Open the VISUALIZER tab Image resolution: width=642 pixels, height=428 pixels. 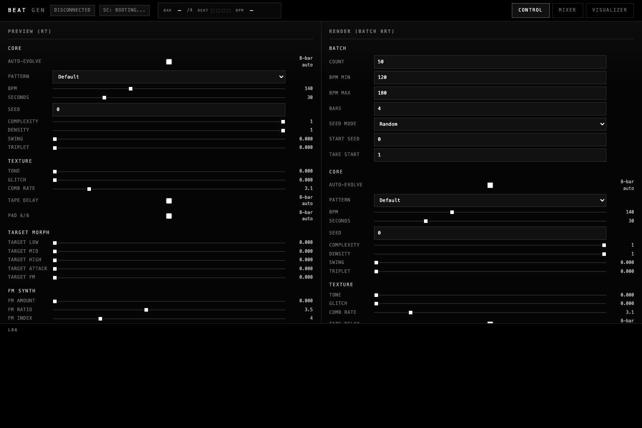coord(609,10)
